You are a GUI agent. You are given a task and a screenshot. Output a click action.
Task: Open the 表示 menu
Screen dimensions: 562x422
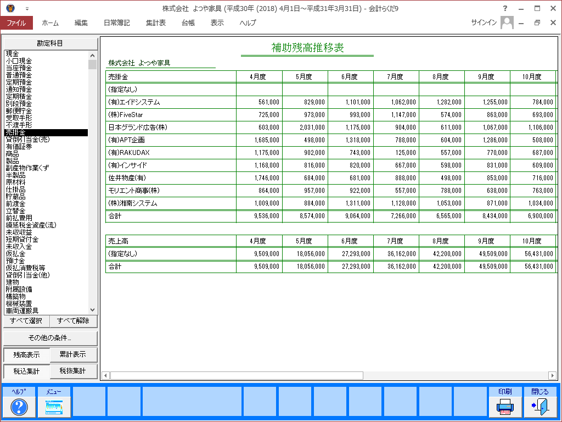(x=217, y=23)
